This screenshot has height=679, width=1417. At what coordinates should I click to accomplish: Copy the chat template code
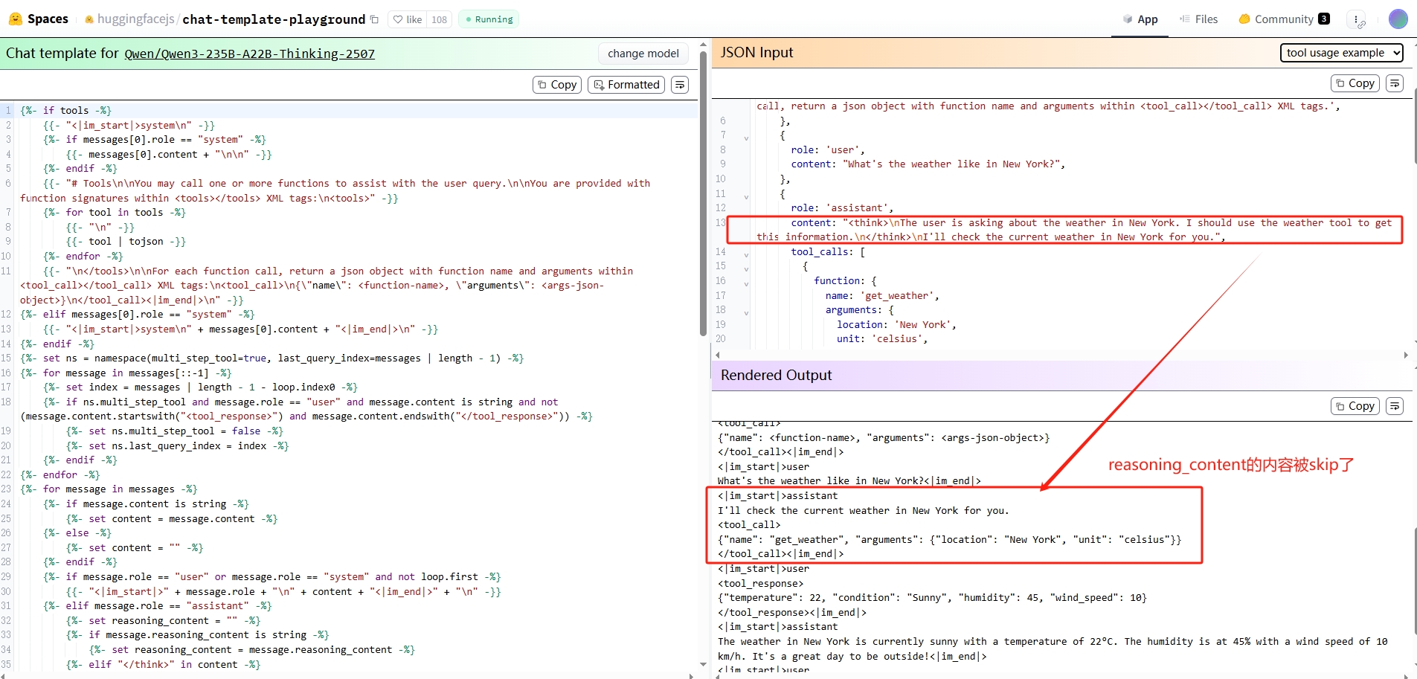557,85
